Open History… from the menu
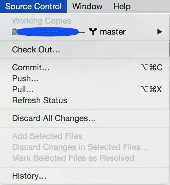Image resolution: width=170 pixels, height=185 pixels. click(85, 176)
